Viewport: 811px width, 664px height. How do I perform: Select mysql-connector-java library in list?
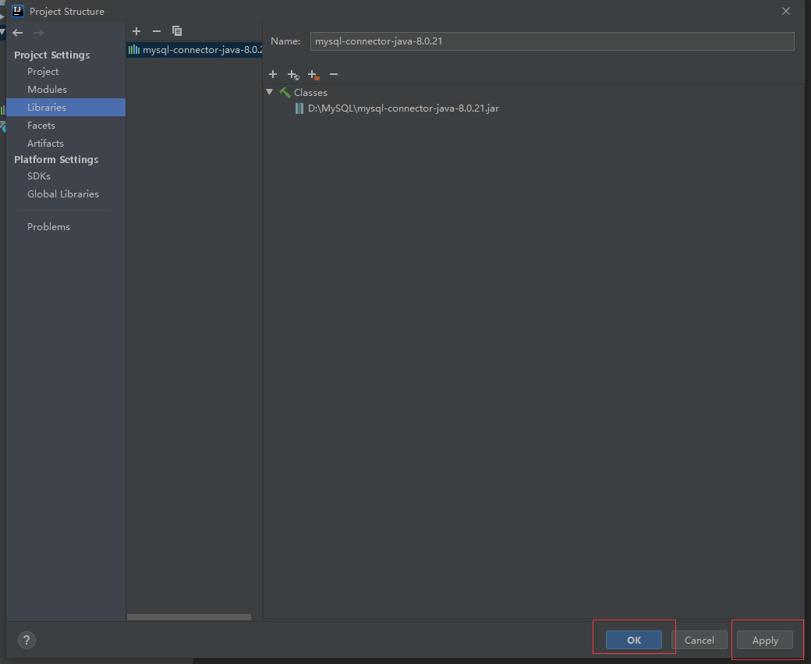point(194,50)
